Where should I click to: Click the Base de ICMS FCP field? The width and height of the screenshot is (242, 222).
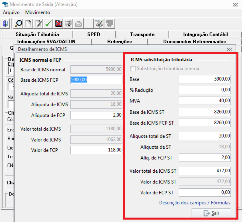click(x=96, y=80)
